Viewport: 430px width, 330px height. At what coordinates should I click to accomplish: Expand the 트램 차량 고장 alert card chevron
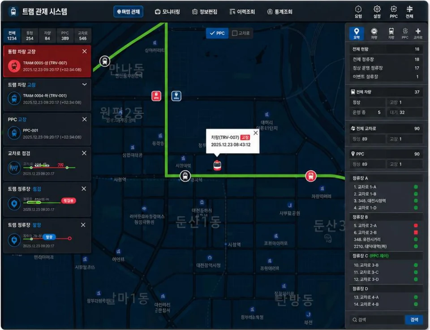(x=85, y=85)
